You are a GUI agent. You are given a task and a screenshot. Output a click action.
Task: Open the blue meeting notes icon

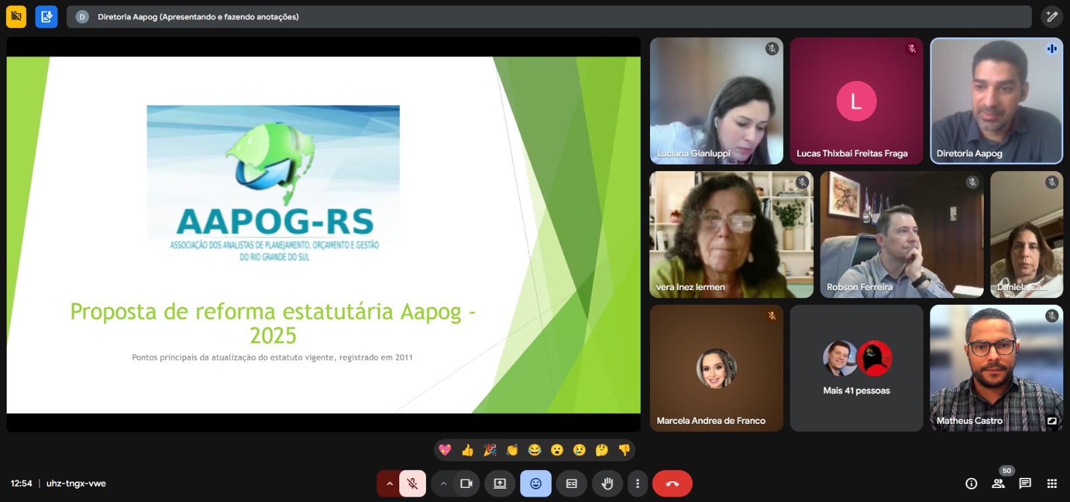tap(46, 17)
